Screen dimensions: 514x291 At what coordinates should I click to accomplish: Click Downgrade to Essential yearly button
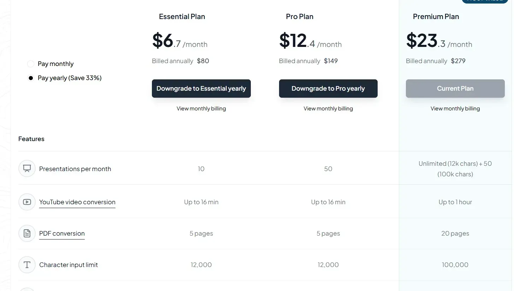click(x=201, y=89)
